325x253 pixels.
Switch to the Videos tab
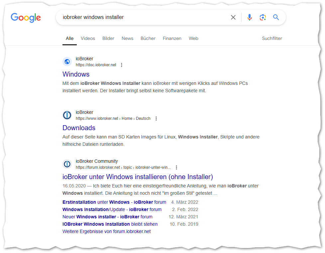tap(88, 38)
